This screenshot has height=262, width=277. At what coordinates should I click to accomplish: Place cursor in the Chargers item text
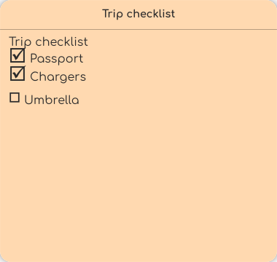[x=58, y=76]
